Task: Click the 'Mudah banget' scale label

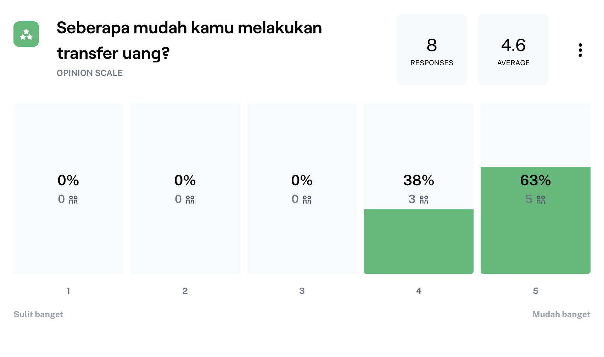Action: tap(561, 314)
